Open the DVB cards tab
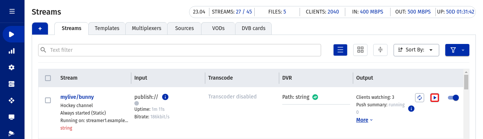The image size is (483, 139). tap(253, 28)
